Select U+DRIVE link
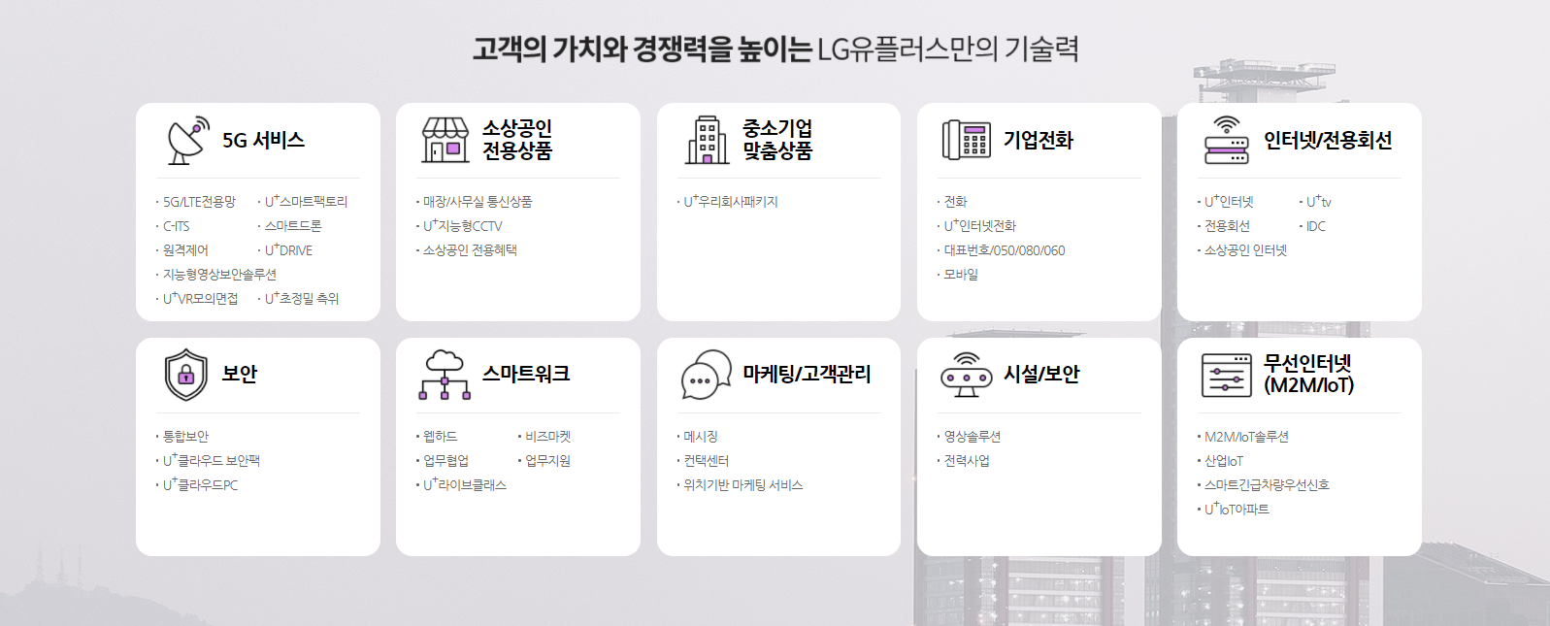Screen dimensions: 1550x626 pyautogui.click(x=288, y=250)
